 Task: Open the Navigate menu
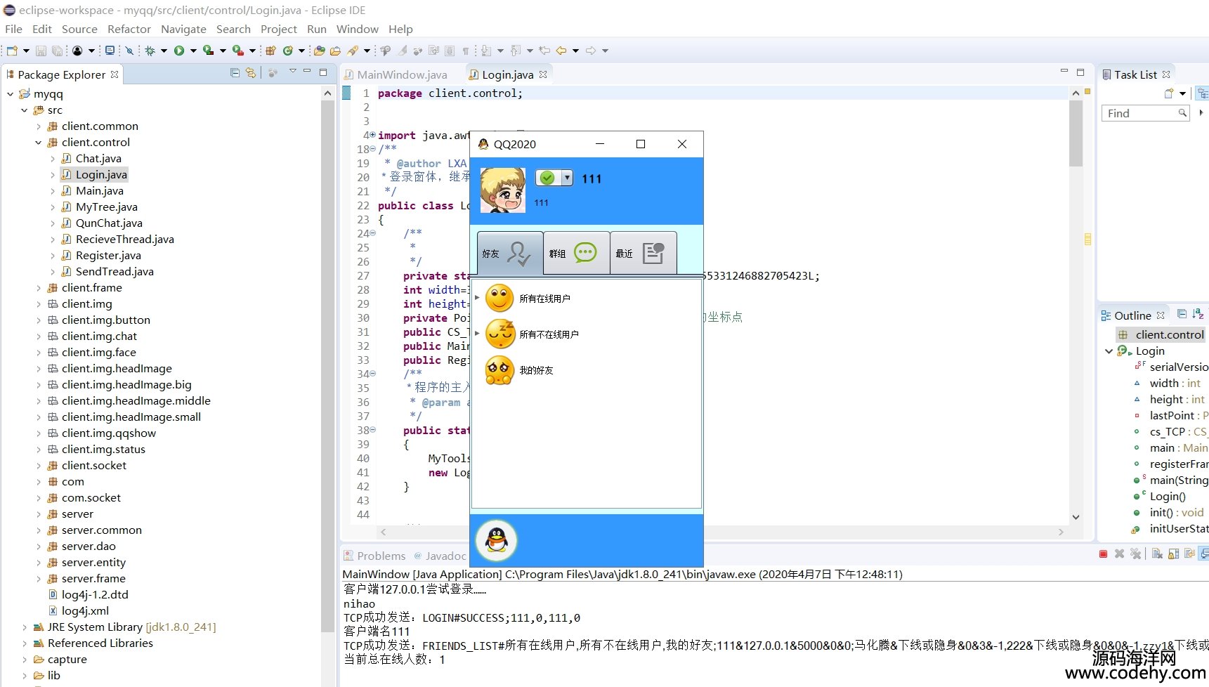[183, 29]
